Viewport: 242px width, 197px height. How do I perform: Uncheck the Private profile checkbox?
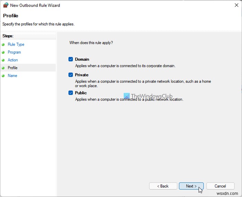[x=71, y=75]
